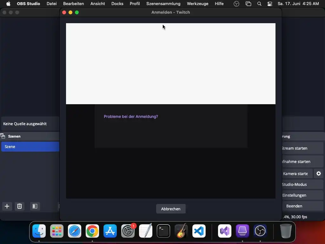Screen dimensions: 325x244
Task: Click Kamera starten in OBS window
Action: tap(297, 173)
